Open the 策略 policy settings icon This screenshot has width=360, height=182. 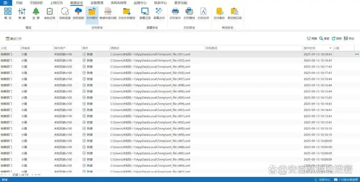pyautogui.click(x=22, y=14)
